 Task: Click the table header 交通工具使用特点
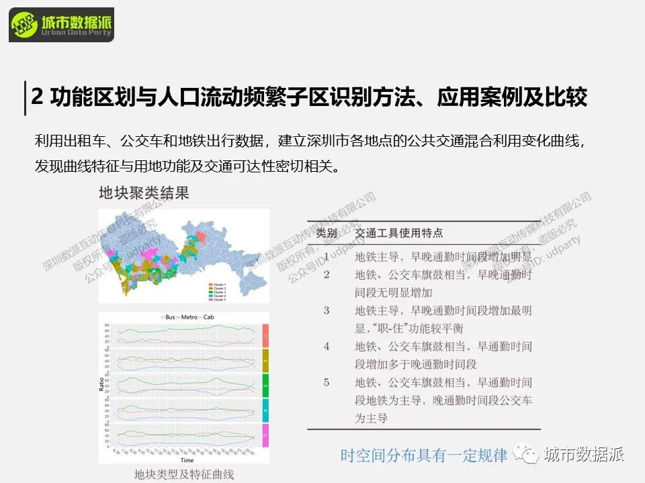[x=398, y=233]
